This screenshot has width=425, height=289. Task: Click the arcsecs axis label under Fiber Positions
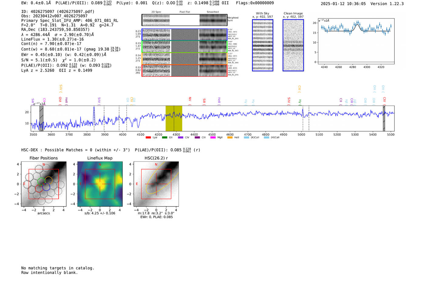pos(44,213)
